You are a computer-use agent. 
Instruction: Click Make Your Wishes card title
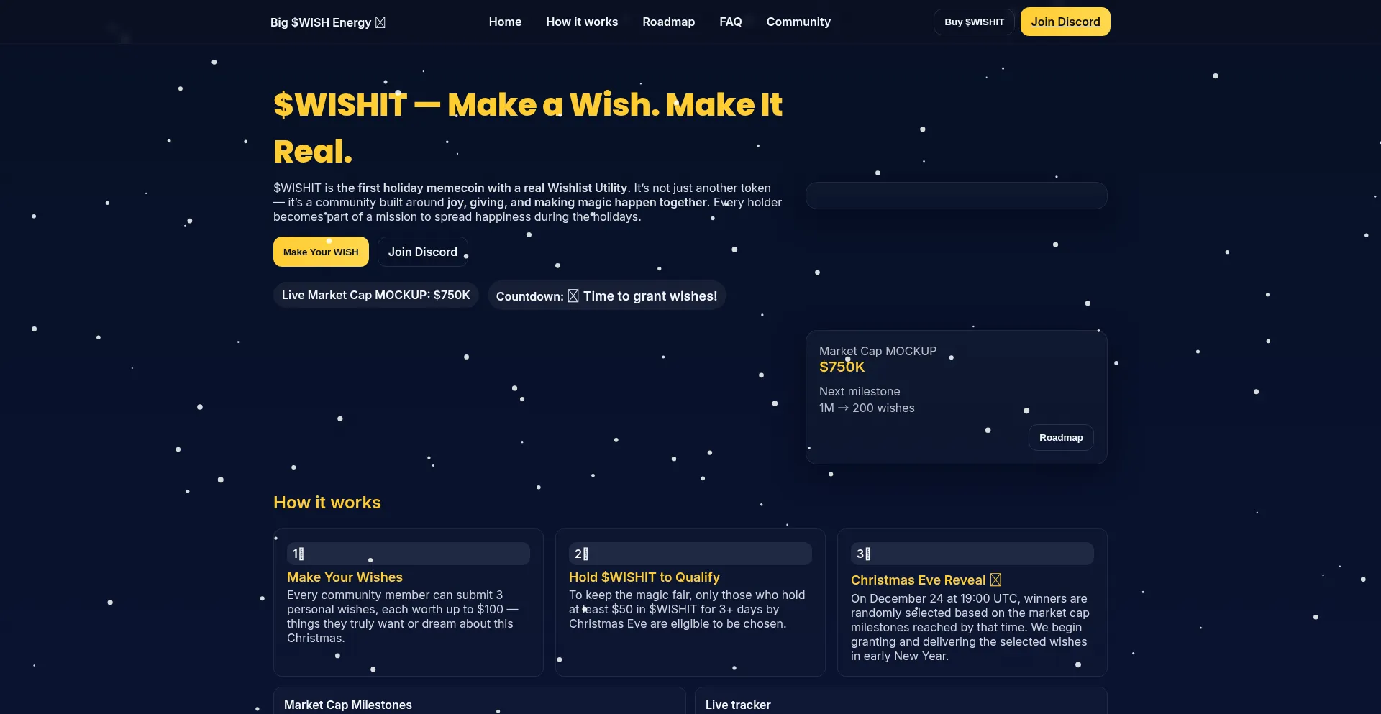(x=345, y=577)
